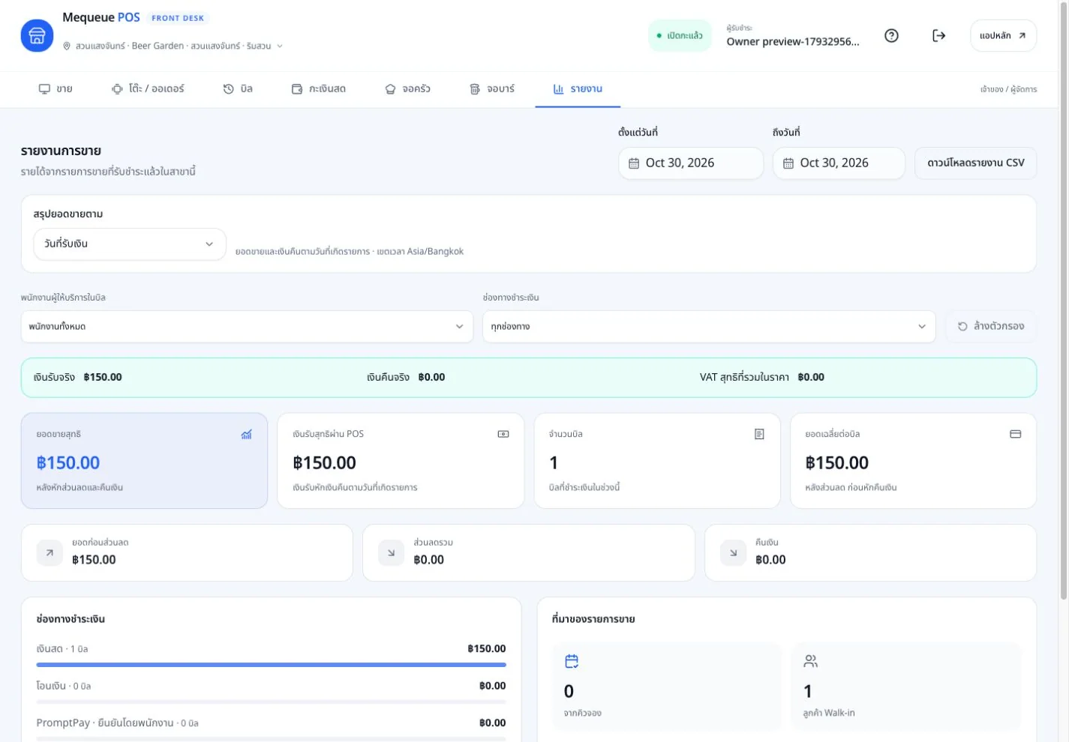Screen dimensions: 1069x742
Task: Click the page vertical scrollbar
Action: 1064,300
